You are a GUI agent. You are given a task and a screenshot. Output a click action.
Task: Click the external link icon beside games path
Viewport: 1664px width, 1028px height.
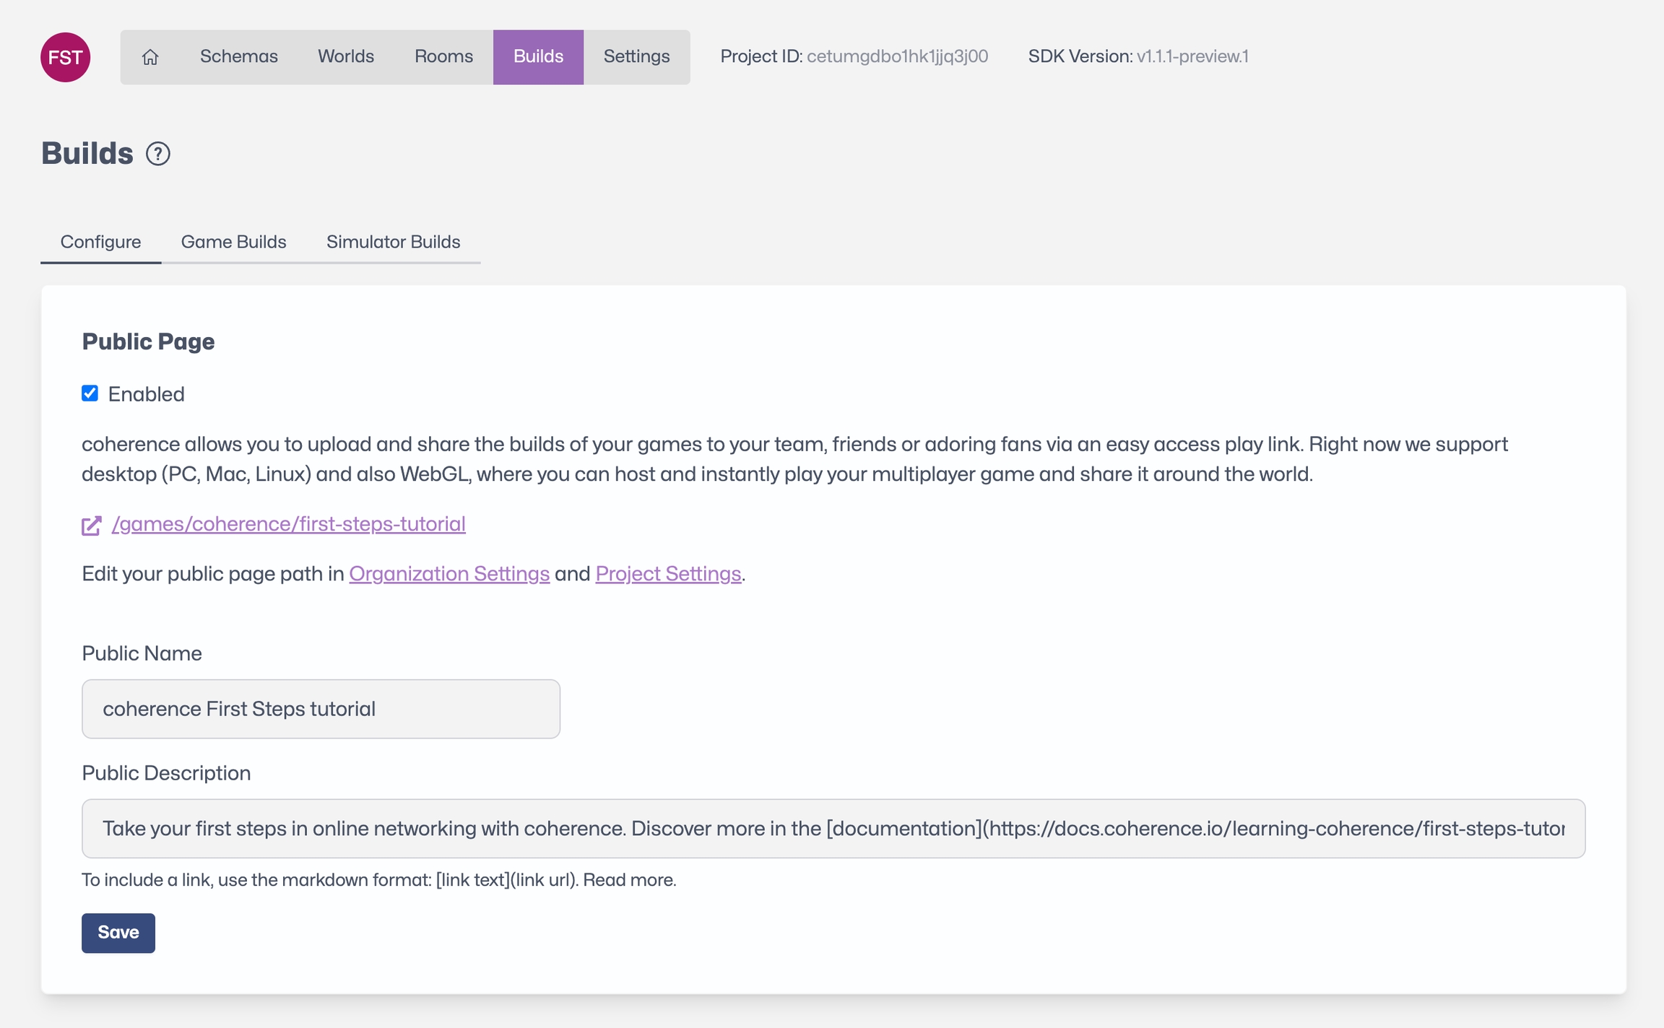click(92, 525)
